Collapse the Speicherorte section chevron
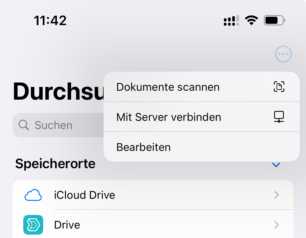This screenshot has width=306, height=238. pyautogui.click(x=276, y=165)
